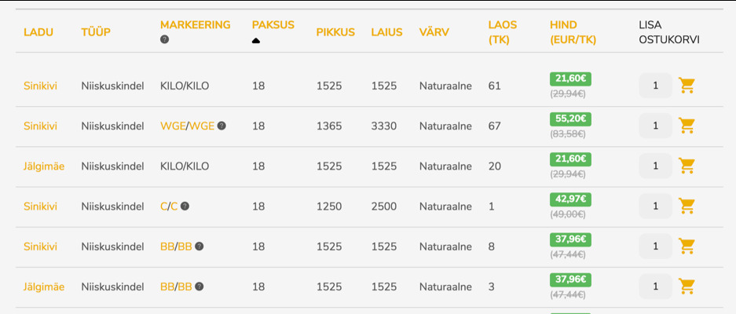Screen dimensions: 736x314
Task: Click cart icon for the 1250x2500 C/C row
Action: 687,206
